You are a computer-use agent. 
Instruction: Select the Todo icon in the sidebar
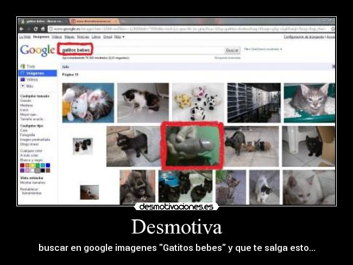click(22, 66)
